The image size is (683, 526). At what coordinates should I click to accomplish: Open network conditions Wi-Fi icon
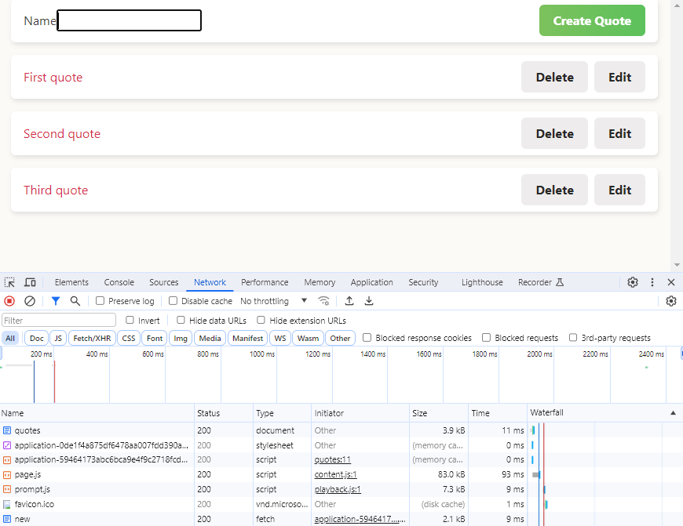323,301
